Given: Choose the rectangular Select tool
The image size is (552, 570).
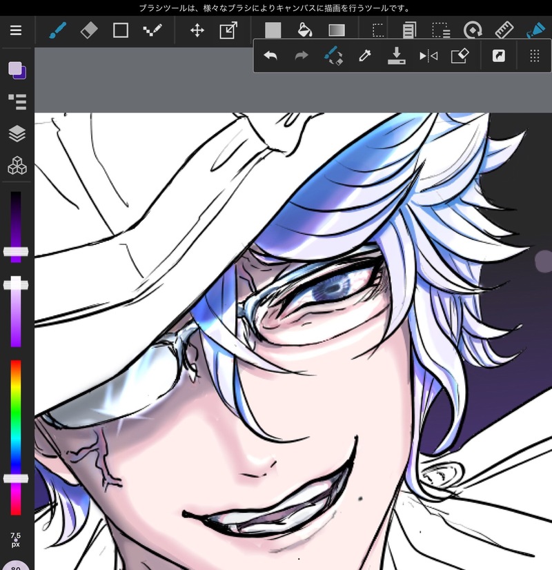Looking at the screenshot, I should click(x=378, y=30).
